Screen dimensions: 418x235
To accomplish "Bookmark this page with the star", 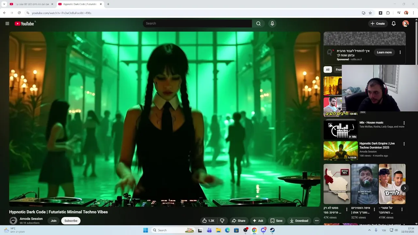I will point(370,13).
